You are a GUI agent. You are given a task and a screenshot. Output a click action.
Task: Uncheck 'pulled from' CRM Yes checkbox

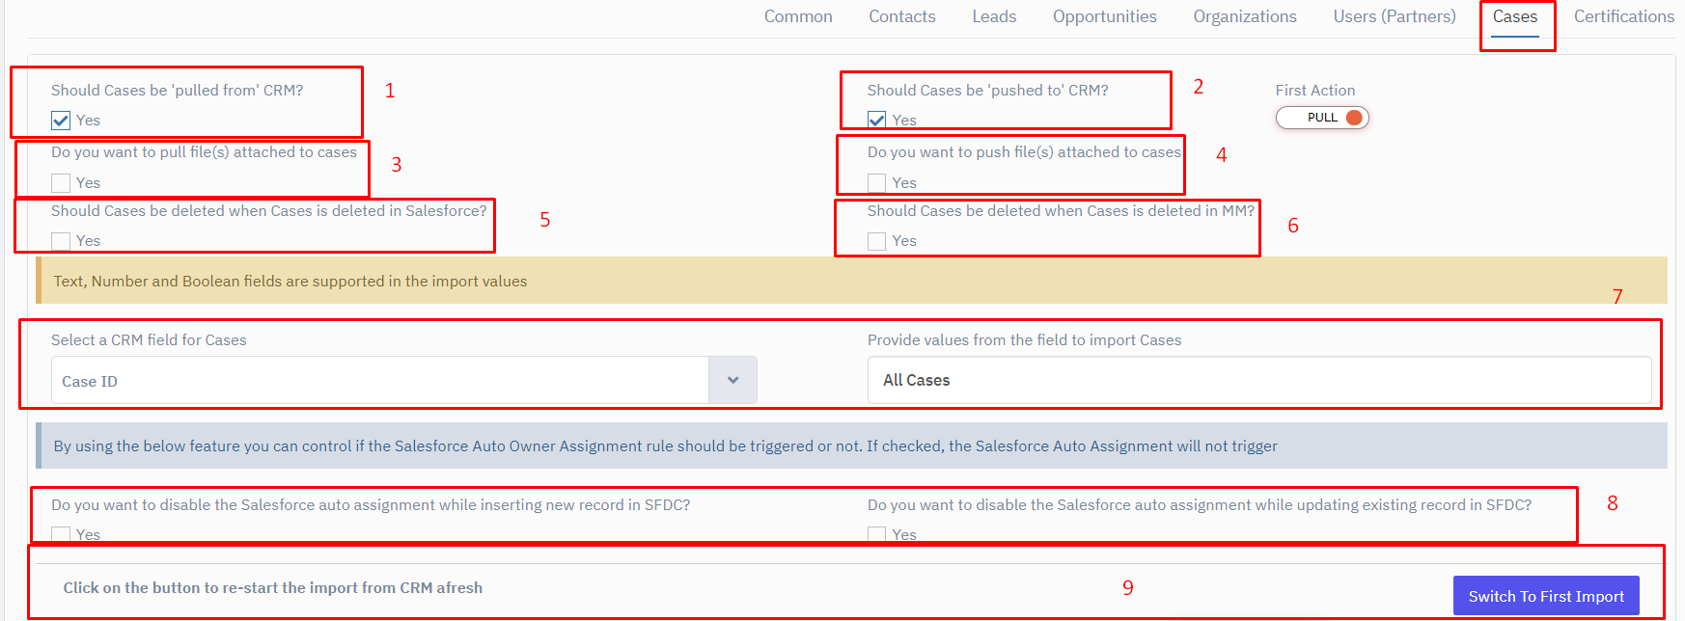click(x=61, y=121)
